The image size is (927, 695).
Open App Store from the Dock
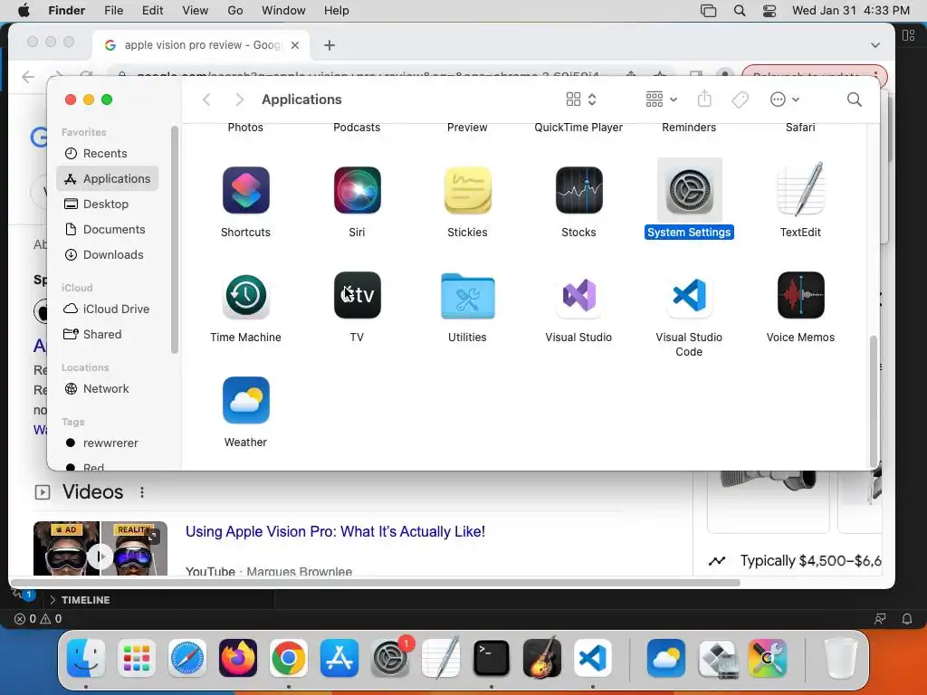click(339, 658)
